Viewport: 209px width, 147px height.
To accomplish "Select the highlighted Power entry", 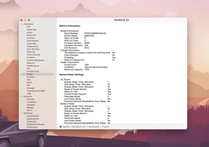I will 38,74.
